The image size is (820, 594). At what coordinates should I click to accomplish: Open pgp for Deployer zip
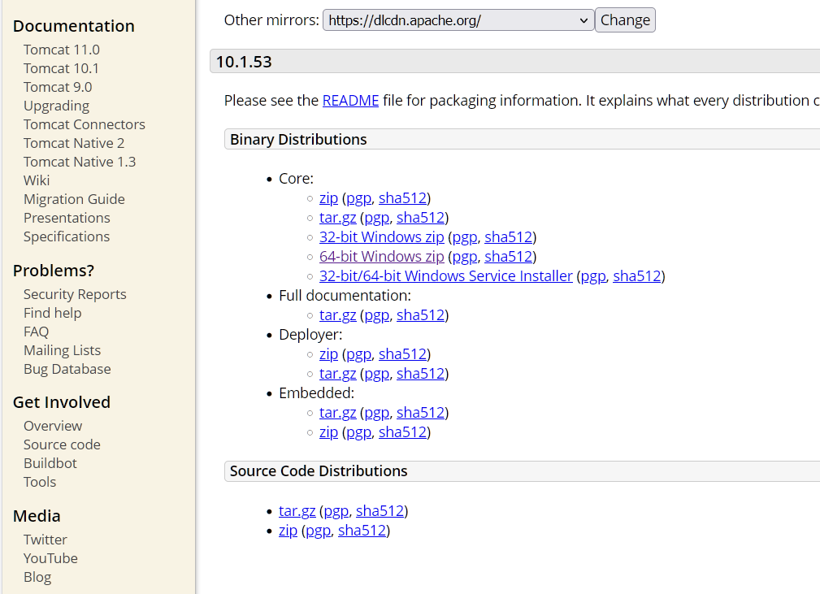pos(358,354)
